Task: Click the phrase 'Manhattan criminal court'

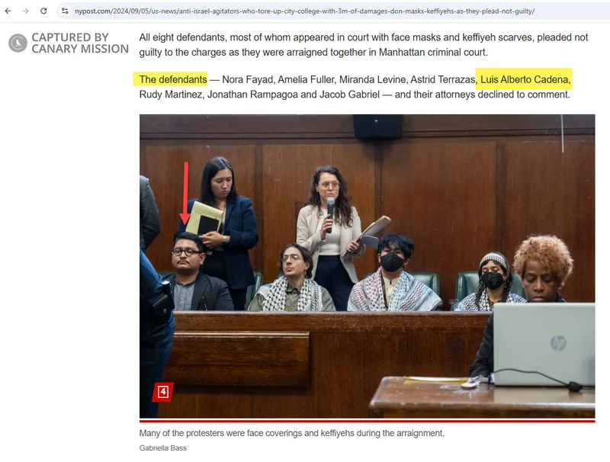Action: point(432,53)
